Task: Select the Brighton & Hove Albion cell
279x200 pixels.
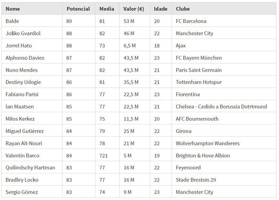Action: [x=203, y=156]
